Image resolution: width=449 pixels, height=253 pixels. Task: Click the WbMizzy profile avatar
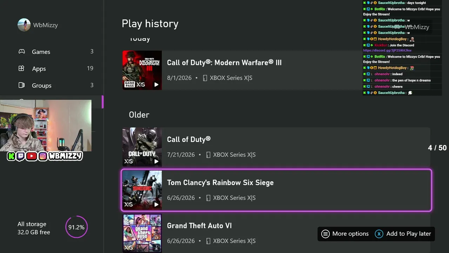[x=24, y=25]
